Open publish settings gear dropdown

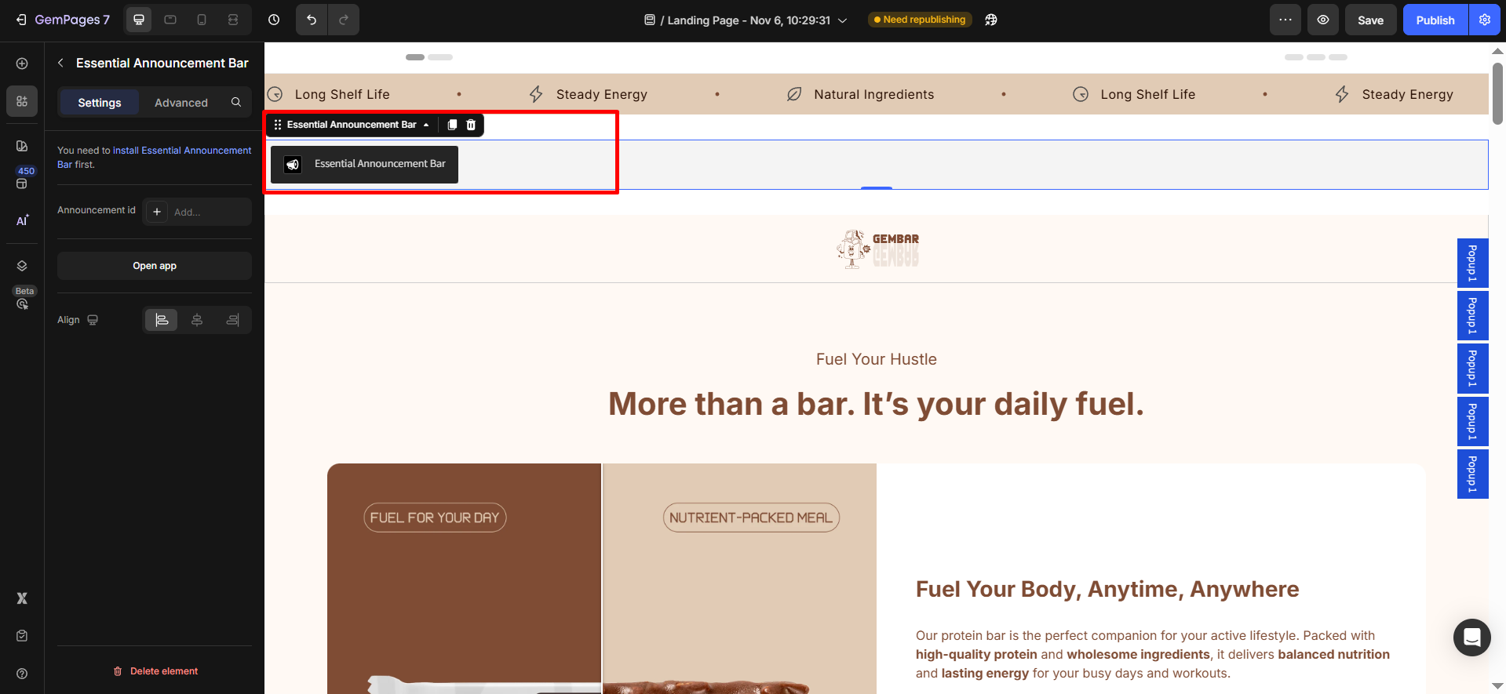[x=1485, y=20]
